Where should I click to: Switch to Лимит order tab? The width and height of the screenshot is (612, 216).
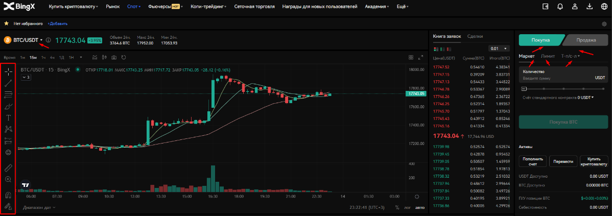point(548,56)
